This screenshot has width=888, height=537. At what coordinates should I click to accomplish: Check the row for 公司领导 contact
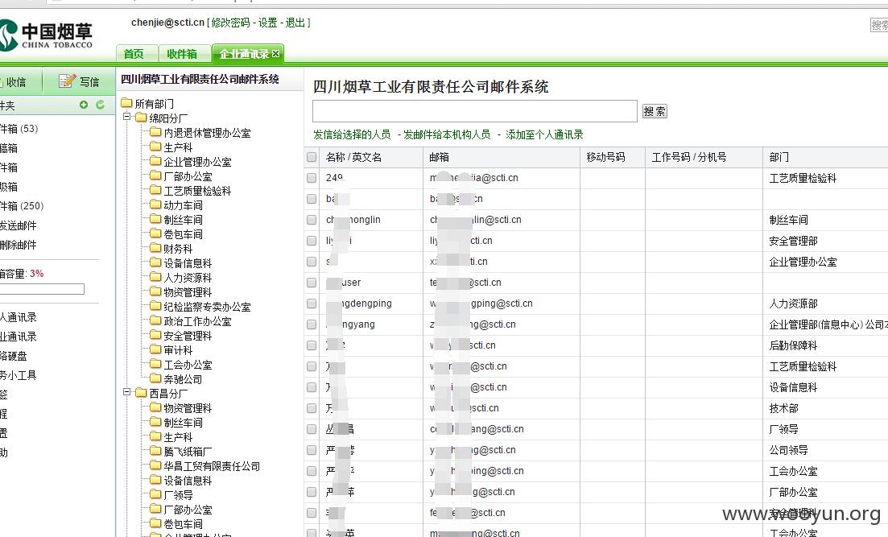coord(312,450)
